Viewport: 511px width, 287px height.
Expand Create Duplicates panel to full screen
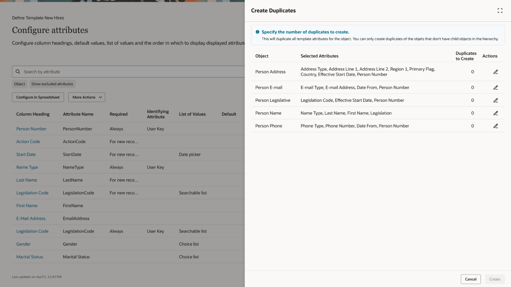pos(500,10)
